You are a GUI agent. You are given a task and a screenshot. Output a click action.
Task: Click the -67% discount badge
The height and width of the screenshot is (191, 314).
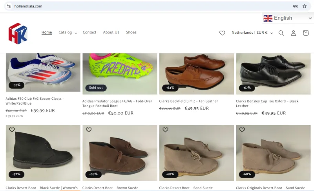pyautogui.click(x=247, y=88)
